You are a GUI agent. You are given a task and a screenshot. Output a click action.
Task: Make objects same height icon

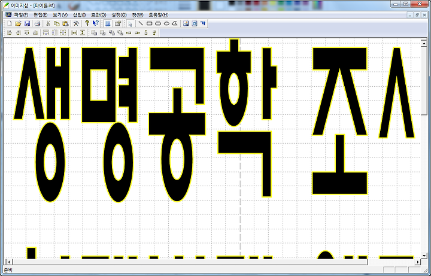tap(54, 33)
